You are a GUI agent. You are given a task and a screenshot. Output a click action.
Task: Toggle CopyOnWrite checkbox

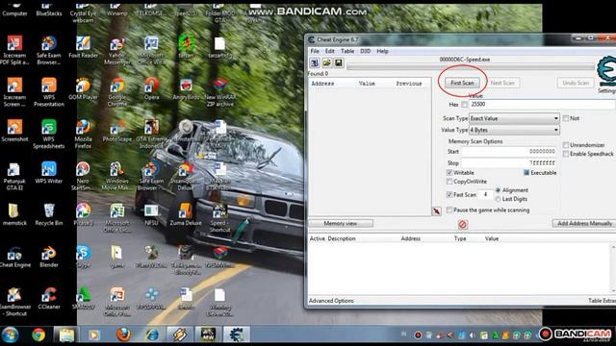pos(449,182)
